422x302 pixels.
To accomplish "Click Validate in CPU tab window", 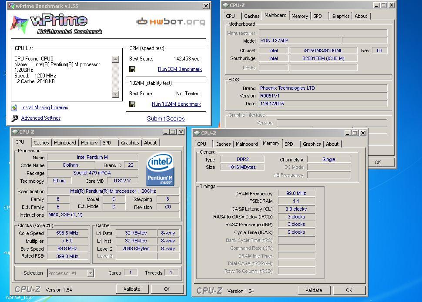I will click(132, 289).
